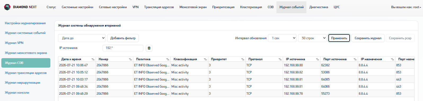The width and height of the screenshot is (423, 101).
Task: Open Сетевые настройки menu
Action: 113,7
